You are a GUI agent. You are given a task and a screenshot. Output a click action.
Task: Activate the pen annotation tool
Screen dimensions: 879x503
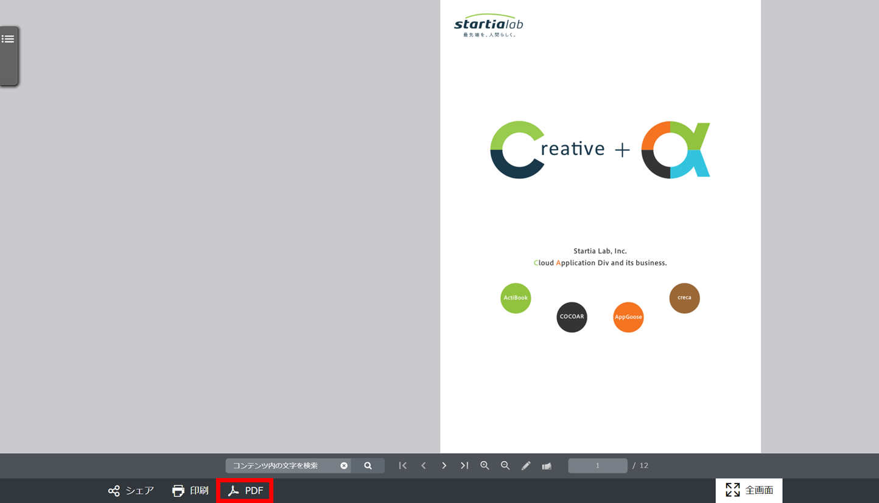pyautogui.click(x=526, y=466)
